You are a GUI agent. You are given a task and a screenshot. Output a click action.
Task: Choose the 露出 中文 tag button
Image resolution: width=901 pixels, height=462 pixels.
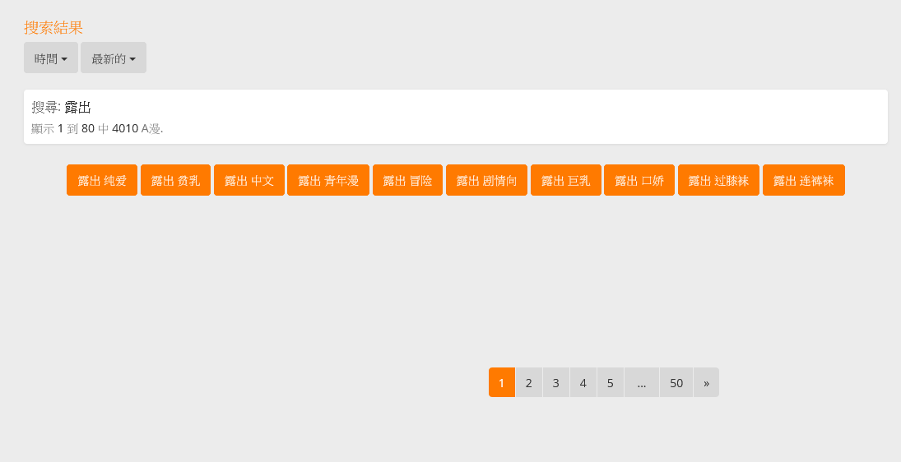pyautogui.click(x=248, y=181)
